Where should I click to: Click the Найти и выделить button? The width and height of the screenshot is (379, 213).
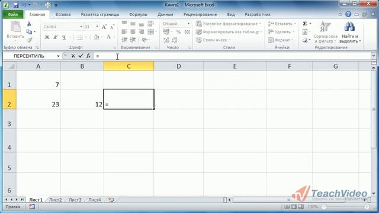click(350, 32)
